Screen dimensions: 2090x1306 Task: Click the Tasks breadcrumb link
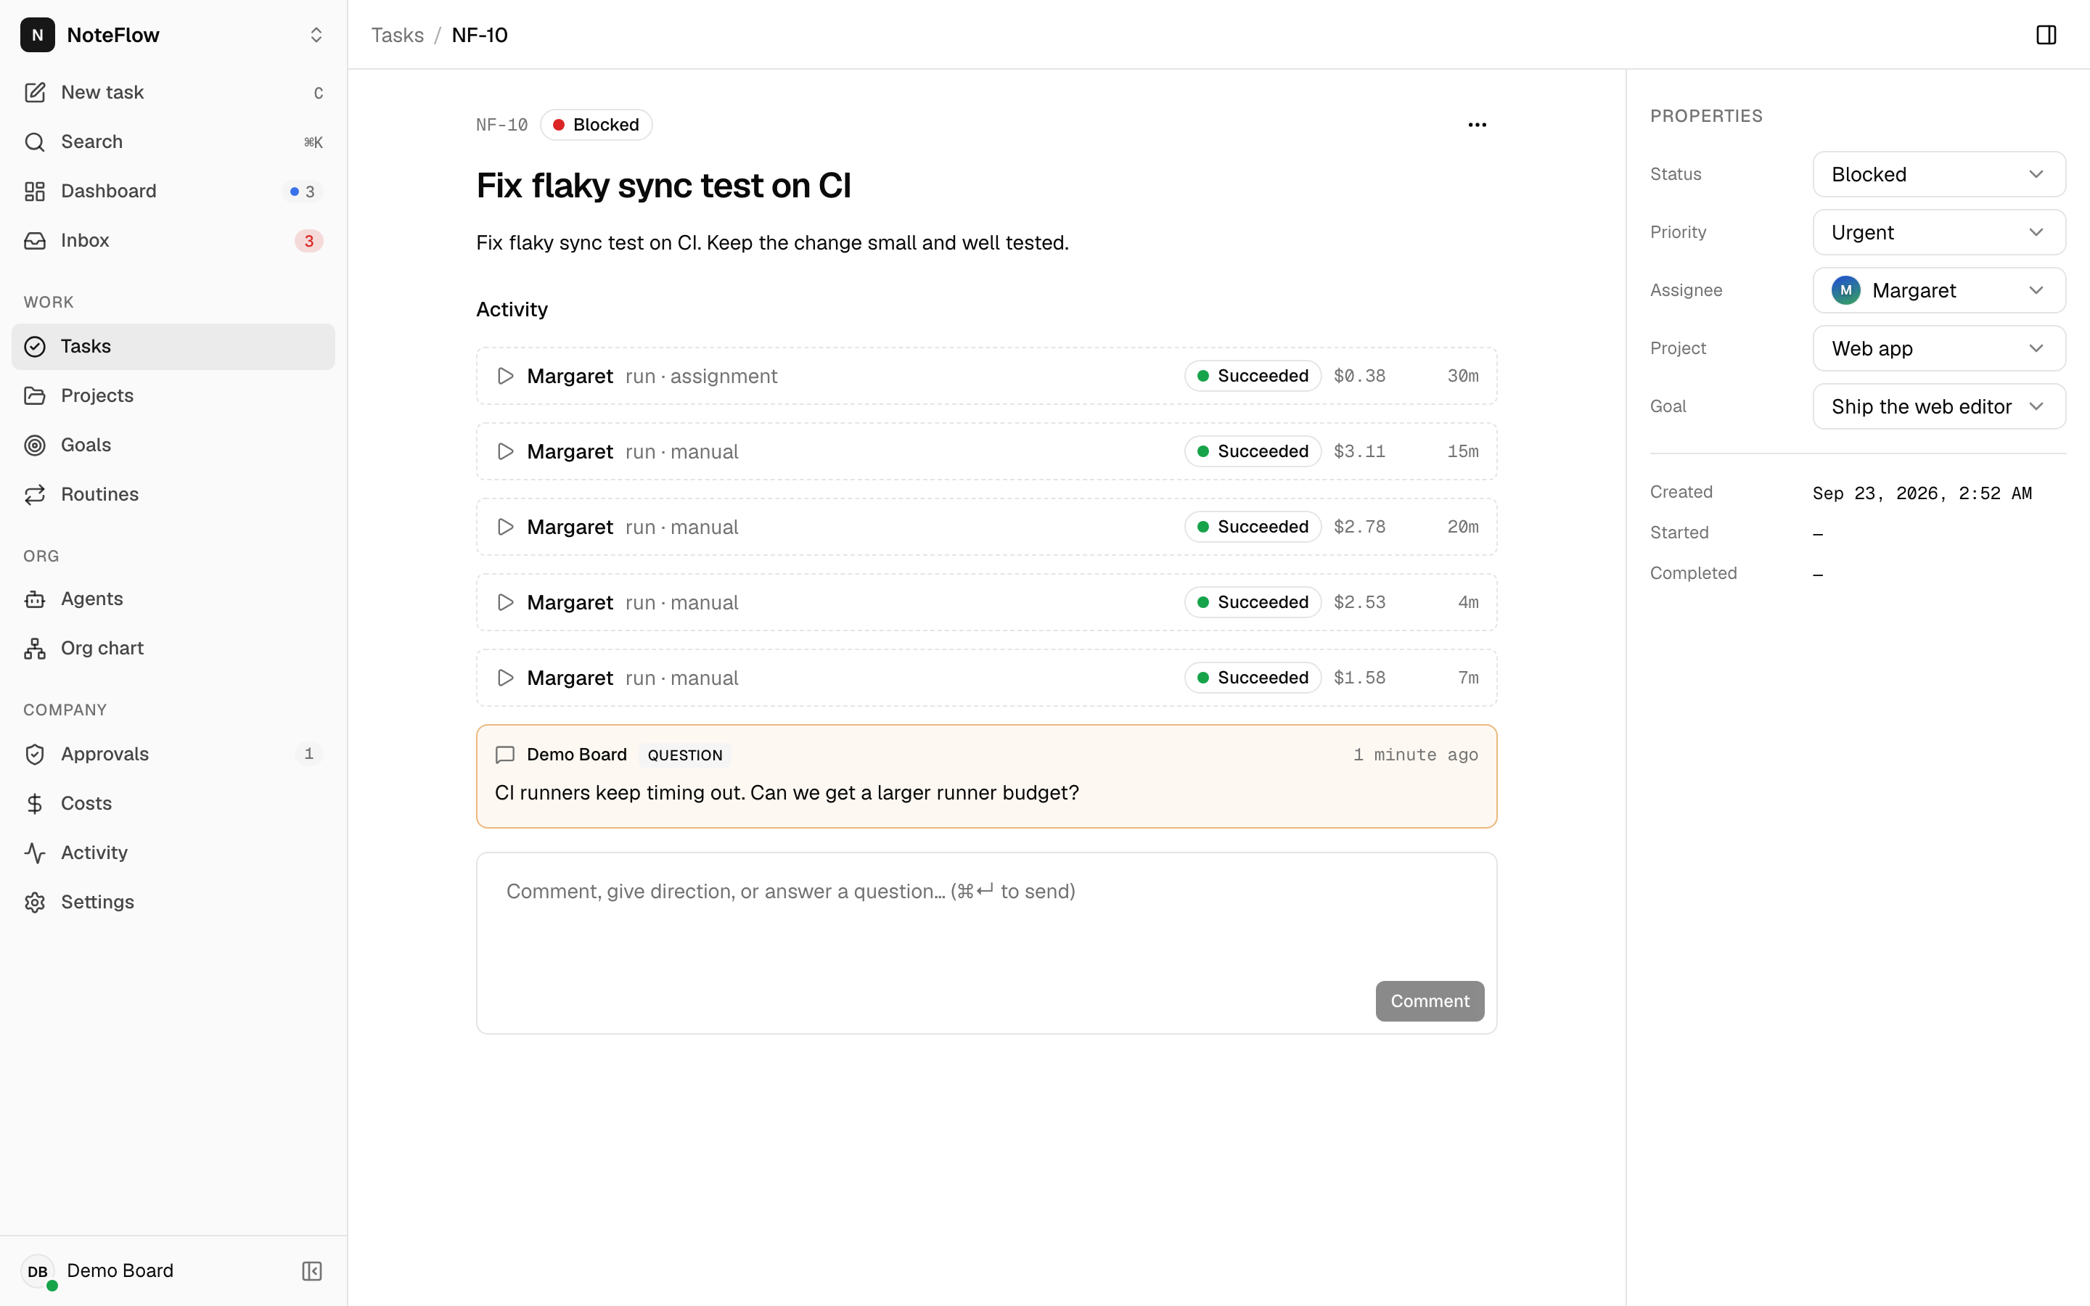pos(397,35)
